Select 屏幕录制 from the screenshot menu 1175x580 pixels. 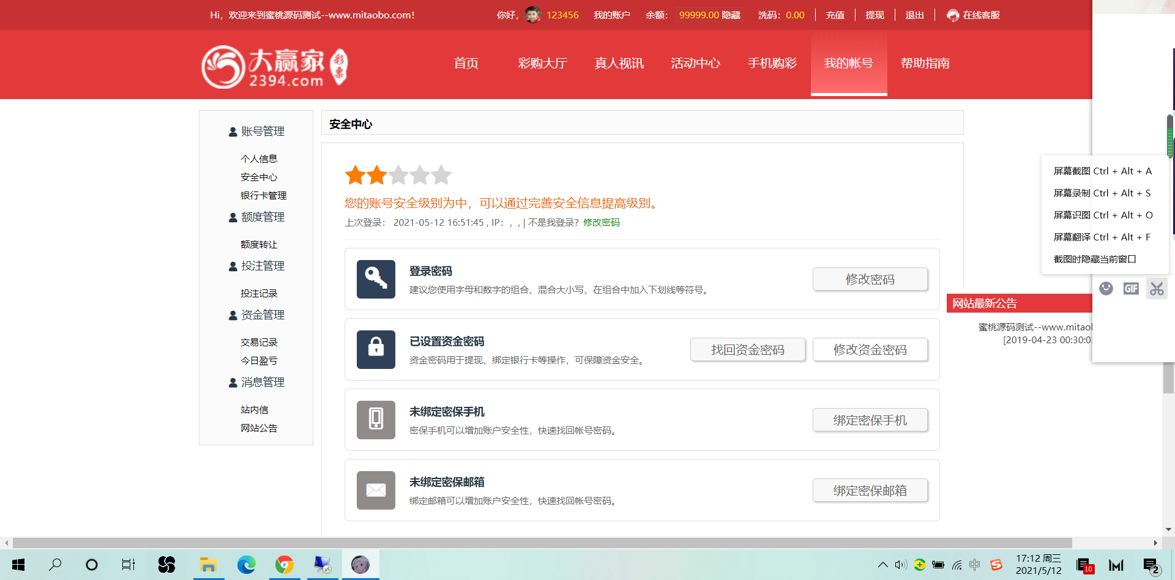(1102, 193)
